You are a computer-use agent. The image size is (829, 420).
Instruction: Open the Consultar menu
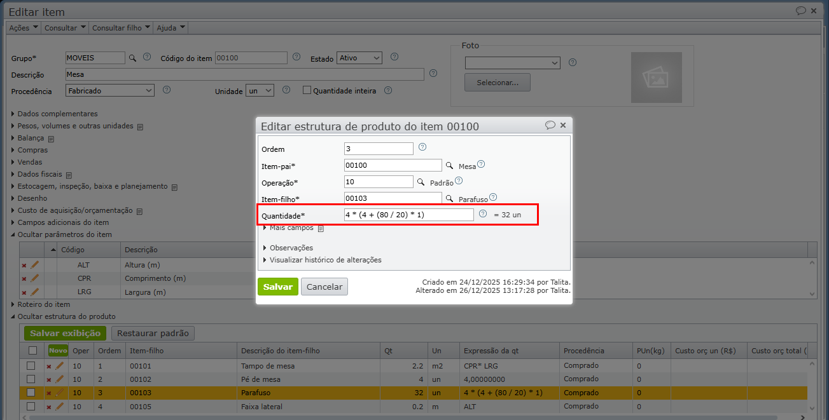tap(65, 28)
